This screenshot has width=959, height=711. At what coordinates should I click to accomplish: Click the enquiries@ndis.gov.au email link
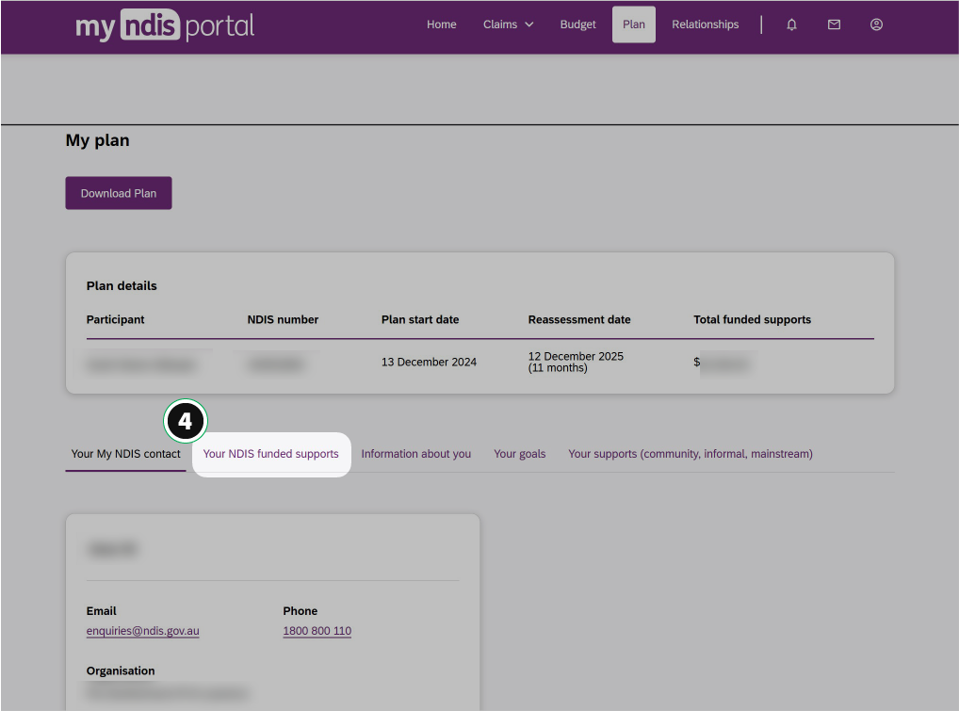[x=142, y=631]
